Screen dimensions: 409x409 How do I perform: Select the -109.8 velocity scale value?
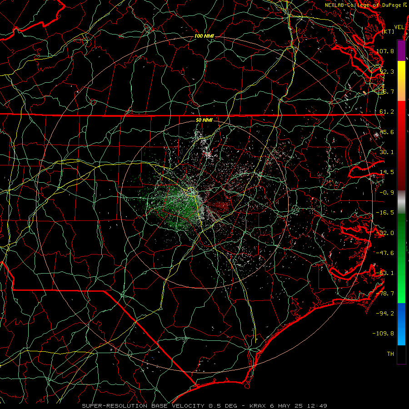(x=384, y=334)
